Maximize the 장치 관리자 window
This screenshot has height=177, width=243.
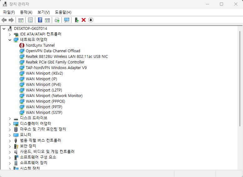point(221,4)
